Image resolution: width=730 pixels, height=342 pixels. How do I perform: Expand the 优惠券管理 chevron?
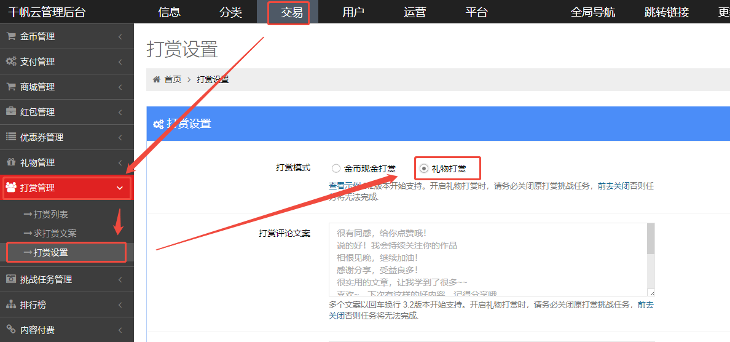pyautogui.click(x=120, y=137)
